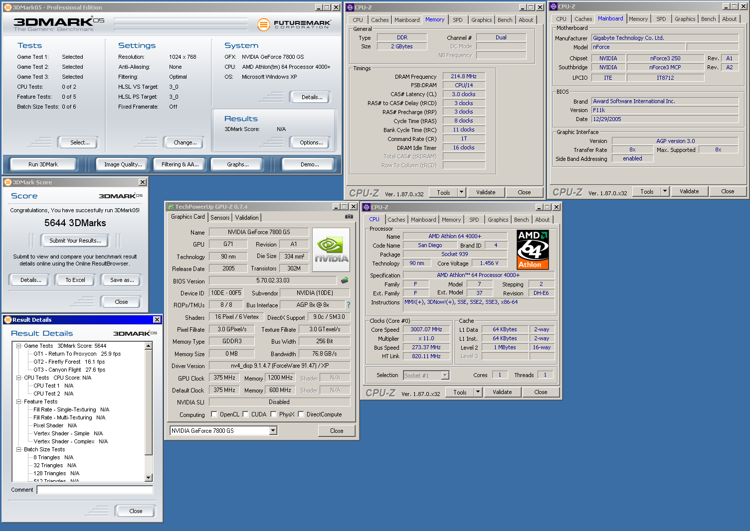The width and height of the screenshot is (750, 531).
Task: Click the DRAM Frequency value 214.8 MHz
Action: 464,76
